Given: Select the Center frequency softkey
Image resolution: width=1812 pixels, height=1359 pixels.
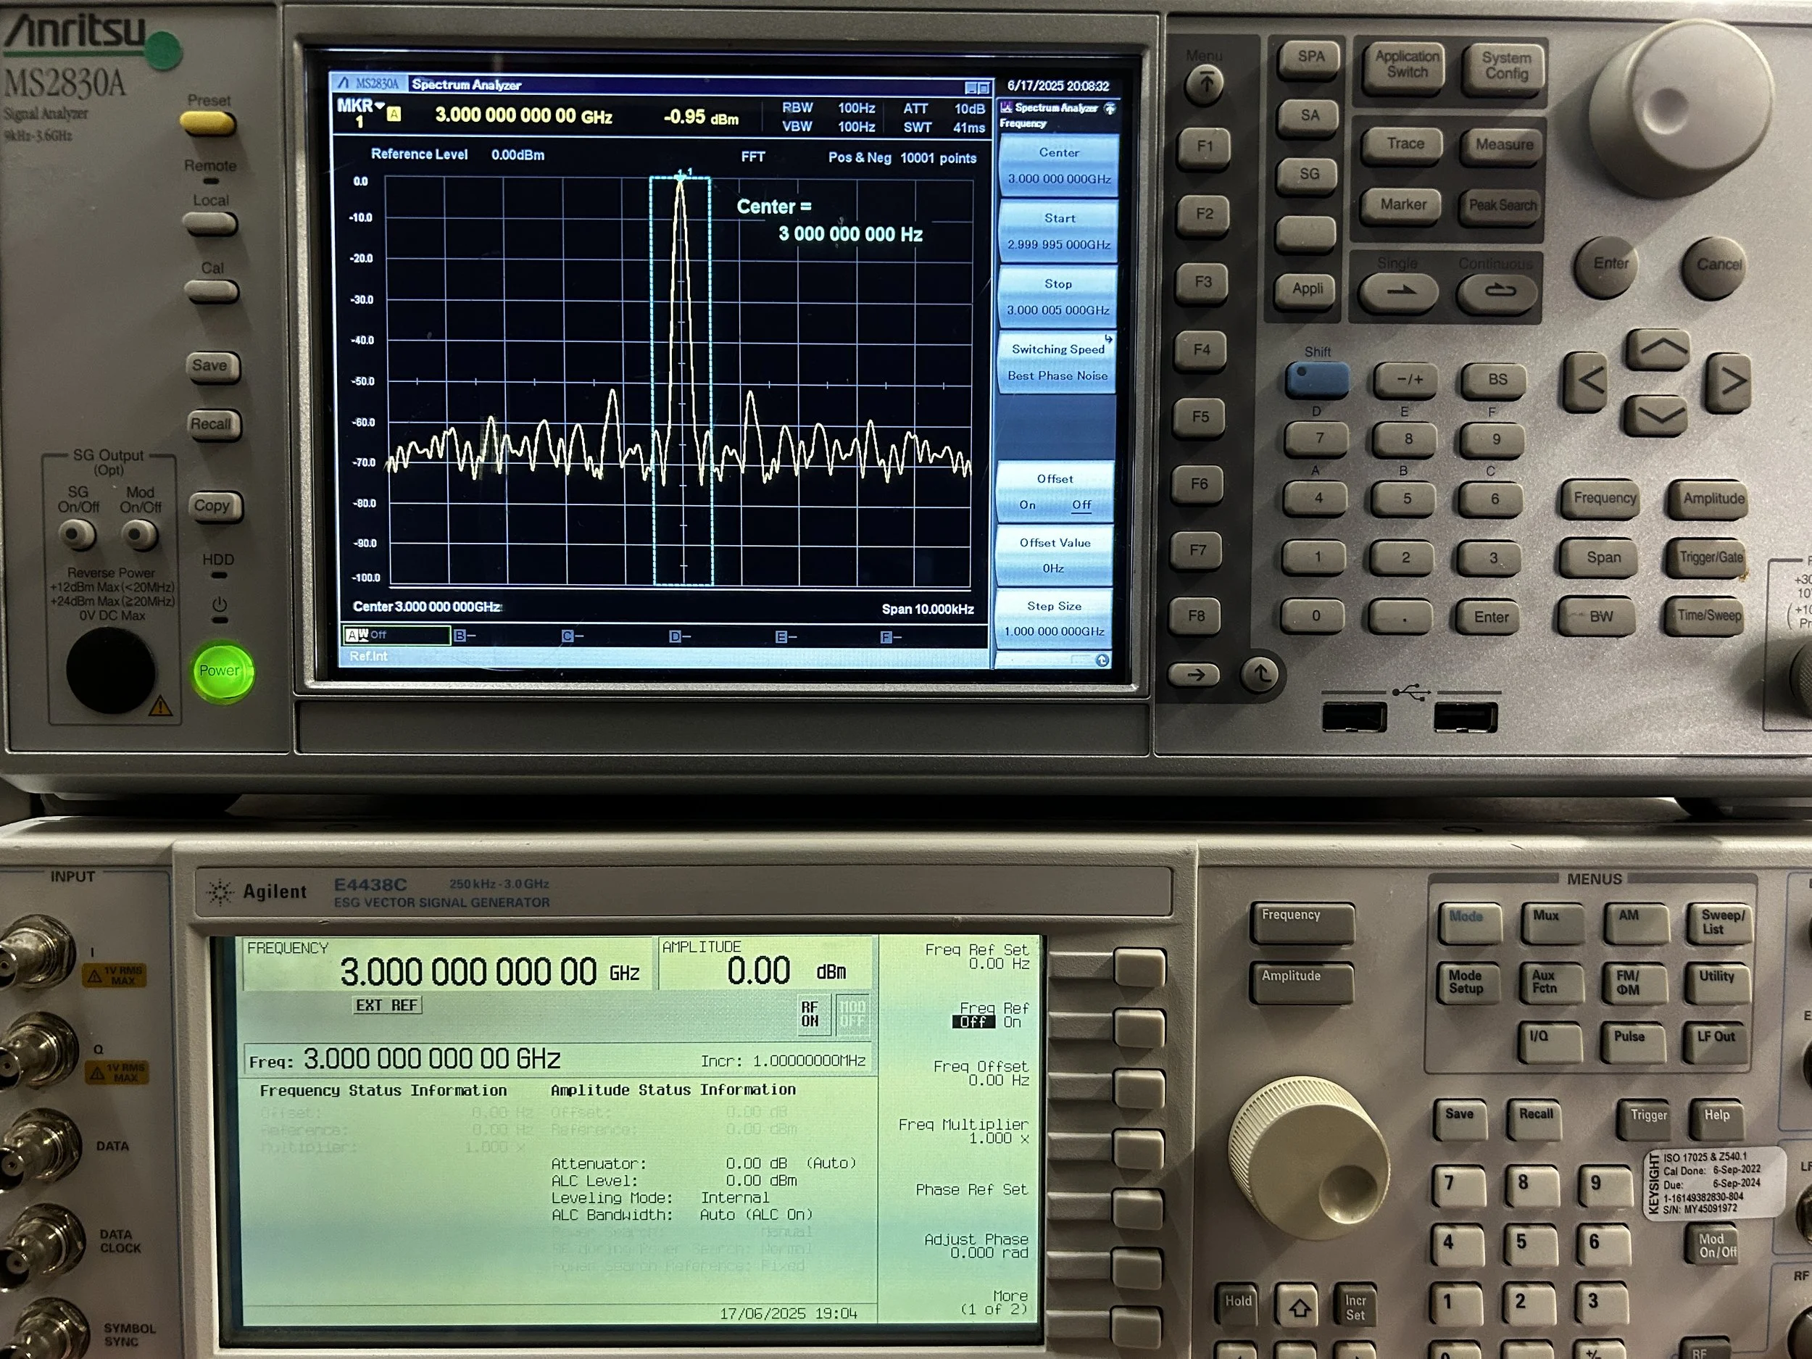Looking at the screenshot, I should (x=1058, y=165).
